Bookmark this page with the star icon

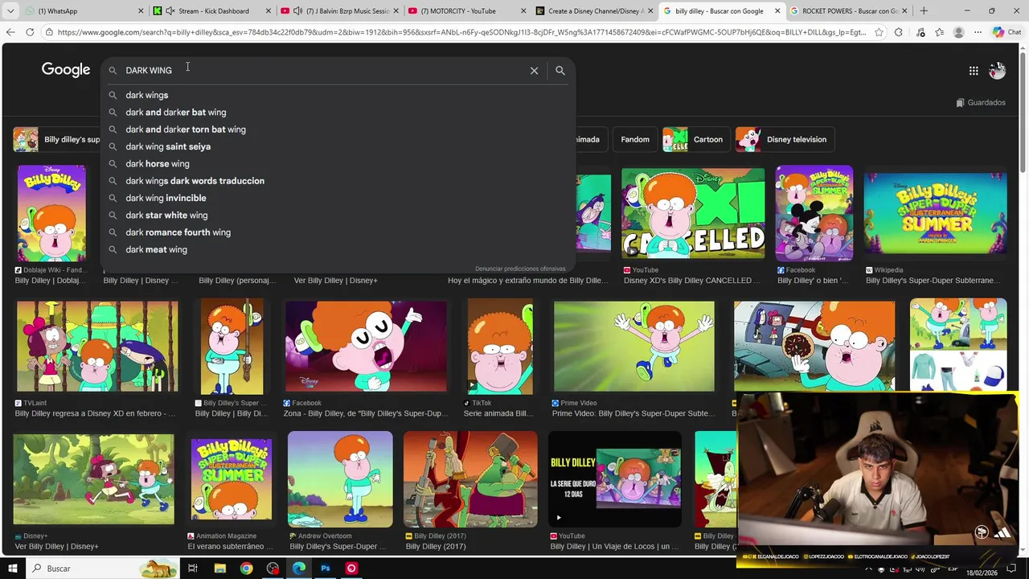879,32
